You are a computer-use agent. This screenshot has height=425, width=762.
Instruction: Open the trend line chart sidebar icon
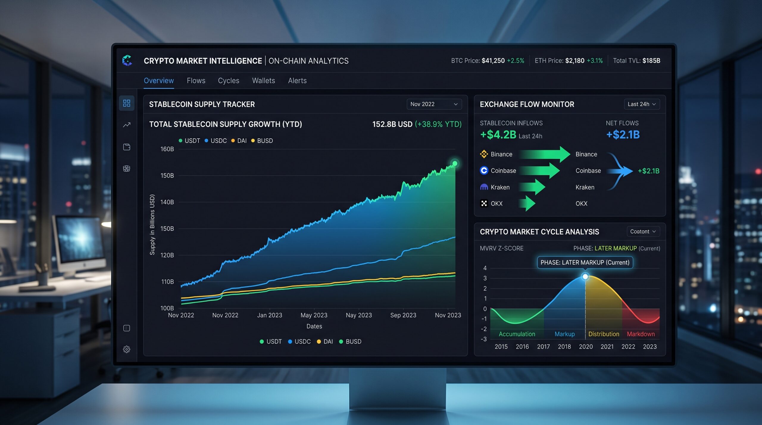click(127, 125)
